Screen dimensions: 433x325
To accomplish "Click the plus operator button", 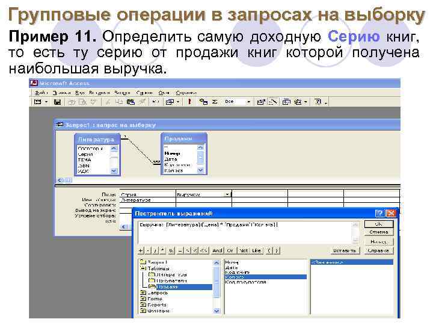I will pyautogui.click(x=141, y=250).
